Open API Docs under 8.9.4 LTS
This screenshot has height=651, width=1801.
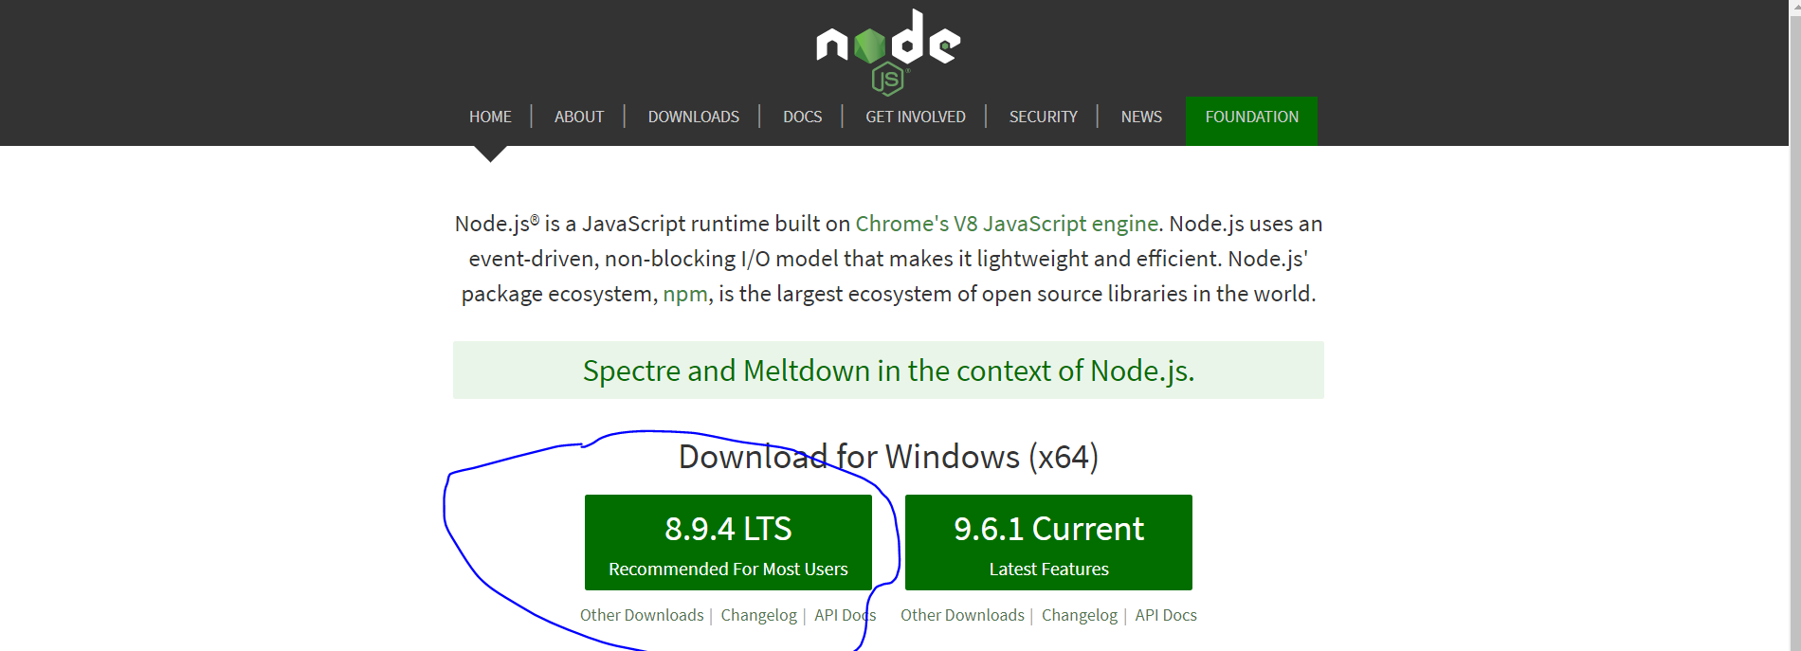[845, 615]
